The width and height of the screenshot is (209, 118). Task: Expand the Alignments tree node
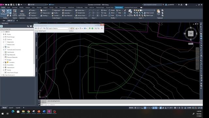tap(4, 42)
